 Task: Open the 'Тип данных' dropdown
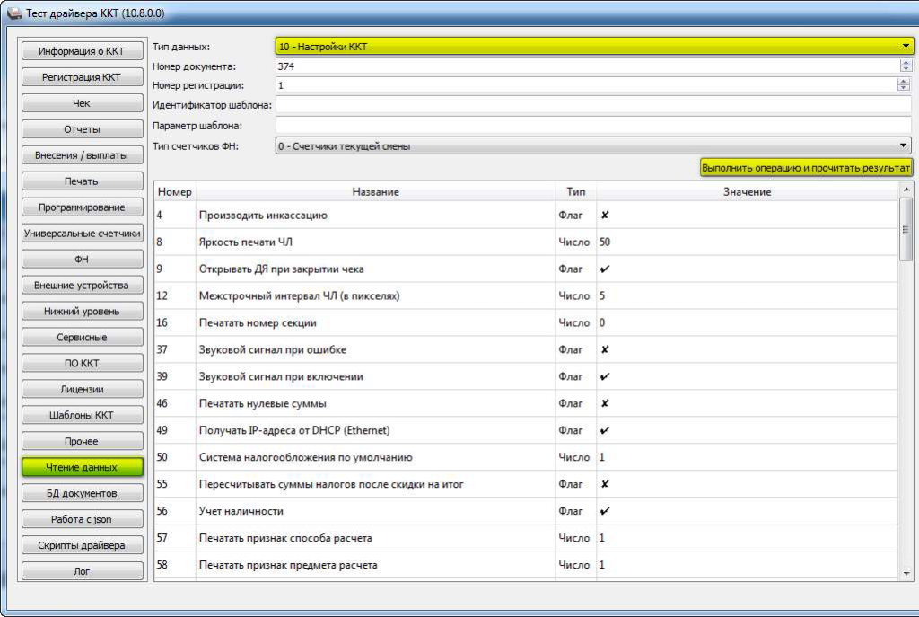point(592,46)
